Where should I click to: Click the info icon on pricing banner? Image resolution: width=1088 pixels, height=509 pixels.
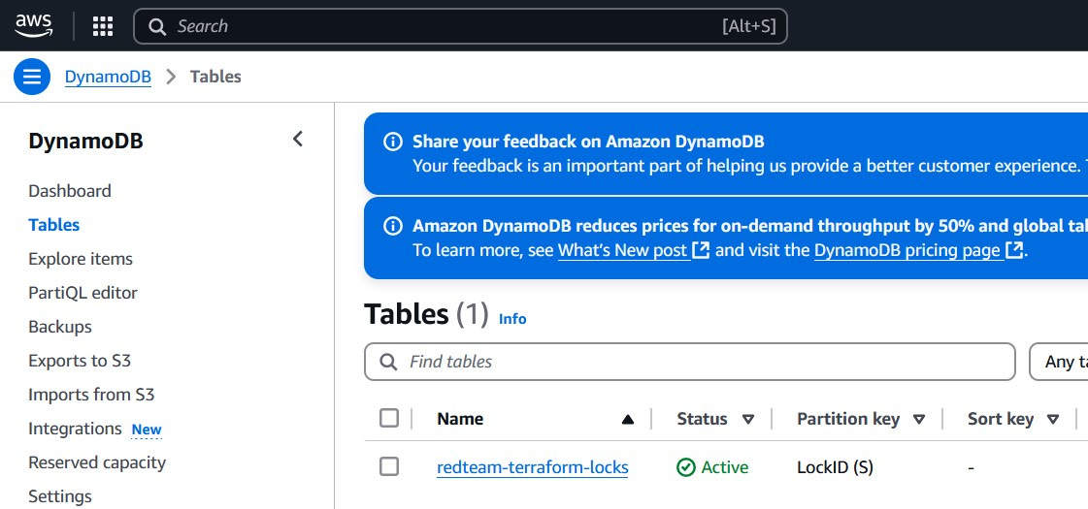pyautogui.click(x=393, y=225)
